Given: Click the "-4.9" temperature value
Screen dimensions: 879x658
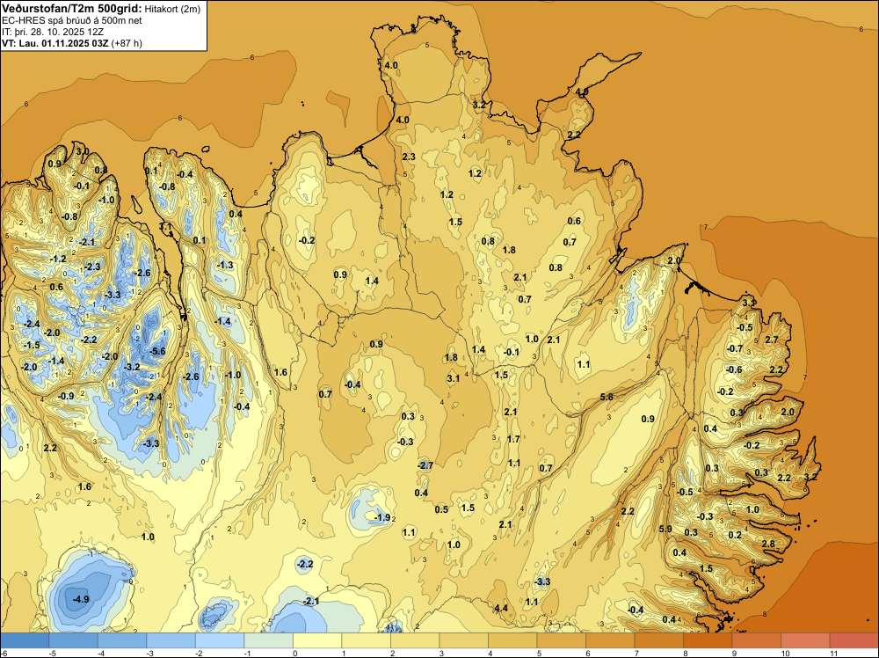Looking at the screenshot, I should click(x=81, y=599).
